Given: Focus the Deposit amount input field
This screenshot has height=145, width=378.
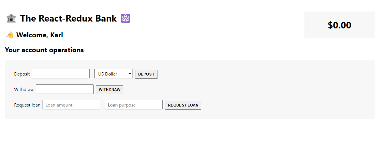Looking at the screenshot, I should [61, 74].
